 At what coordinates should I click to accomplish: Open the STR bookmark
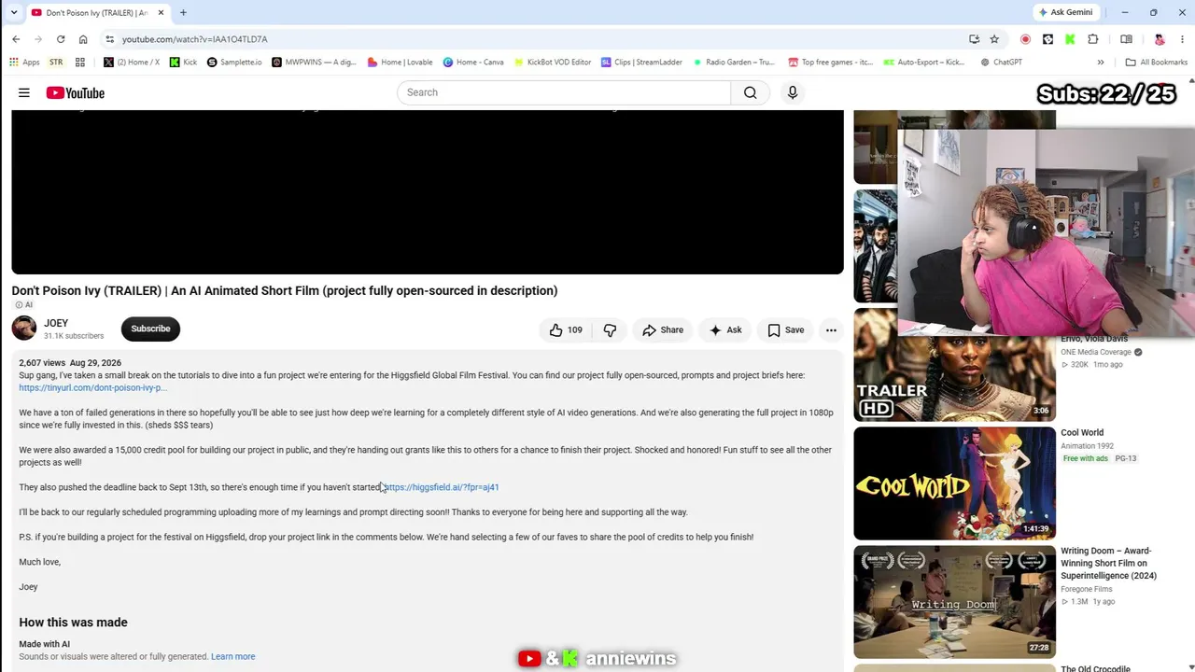click(x=56, y=63)
